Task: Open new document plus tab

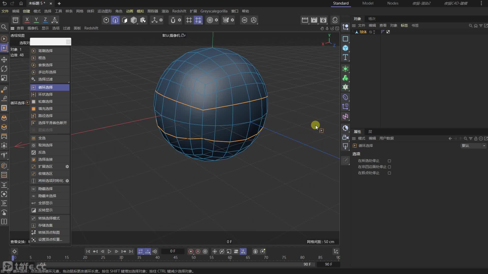Action: [x=59, y=4]
